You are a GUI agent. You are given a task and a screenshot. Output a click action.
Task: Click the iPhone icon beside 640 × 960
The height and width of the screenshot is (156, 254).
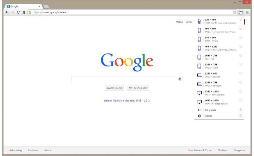pos(199,39)
